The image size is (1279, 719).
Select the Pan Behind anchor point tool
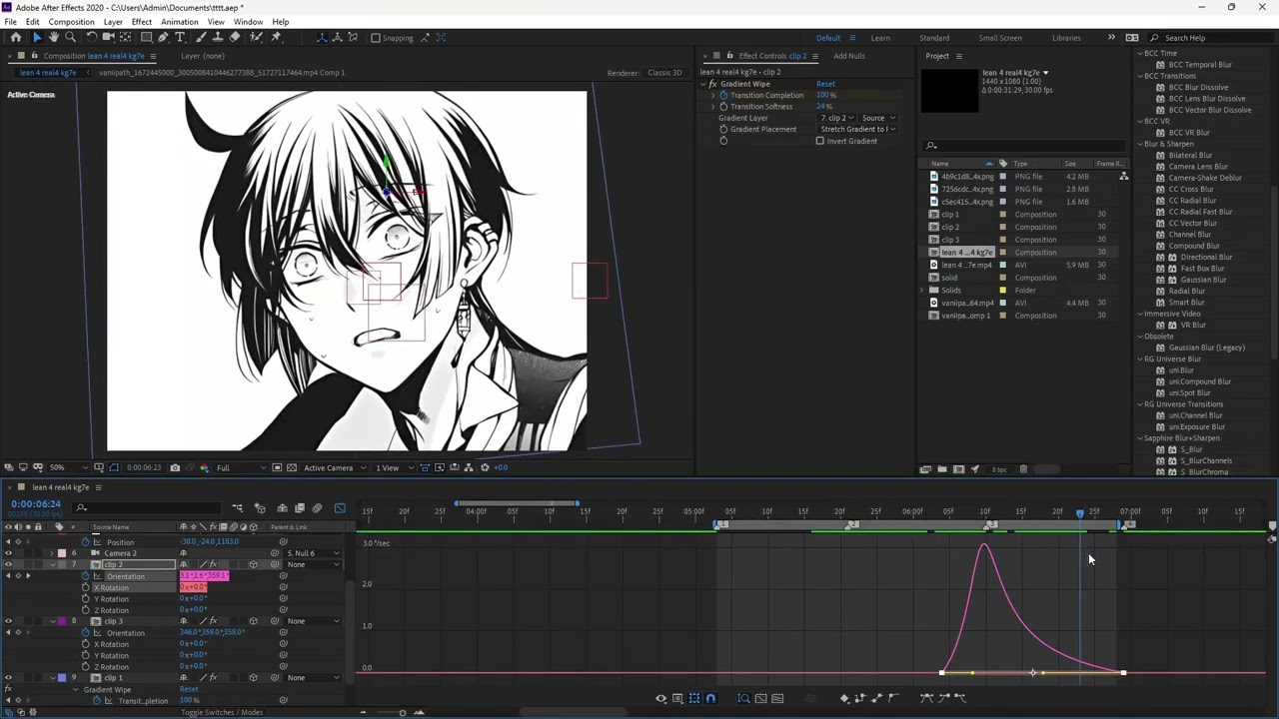pos(126,37)
